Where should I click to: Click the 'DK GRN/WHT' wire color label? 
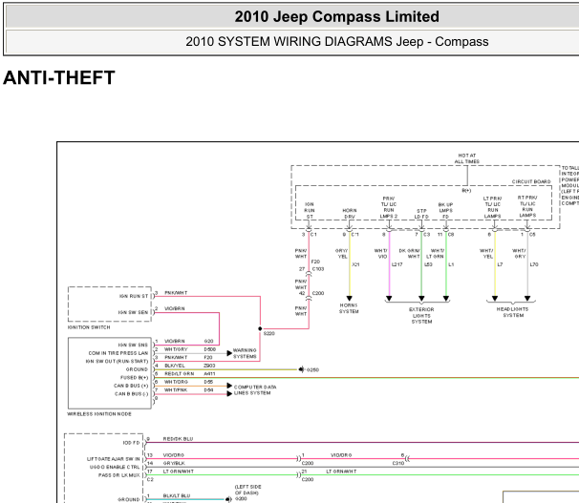click(x=410, y=254)
